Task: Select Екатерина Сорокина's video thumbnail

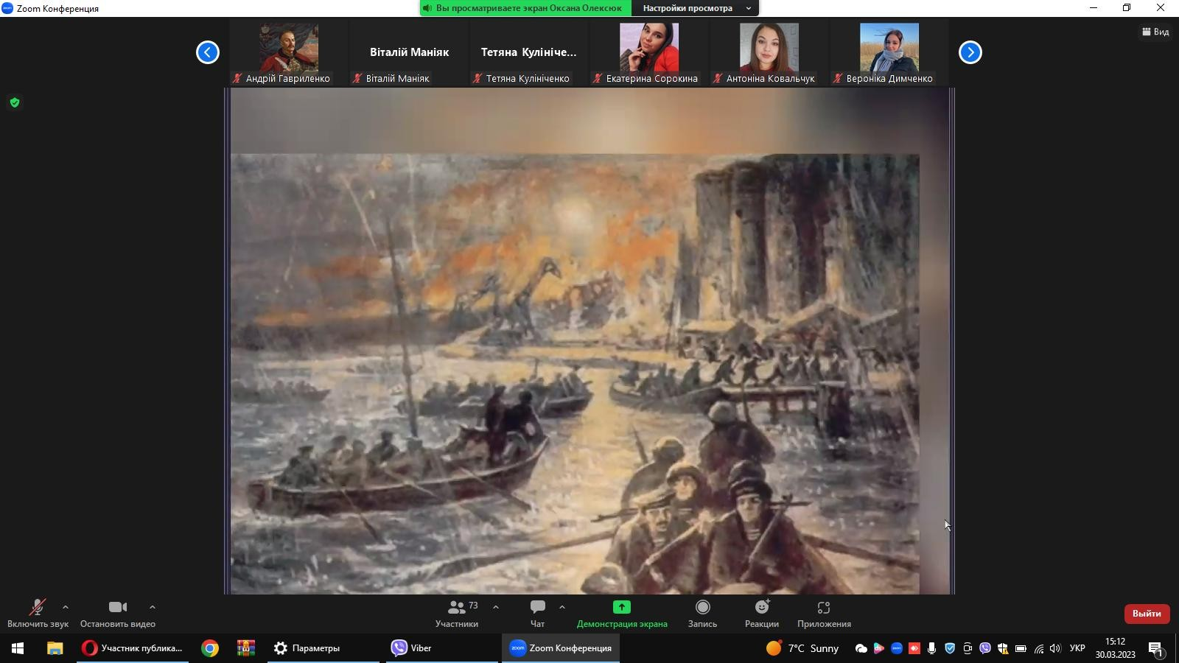Action: click(648, 53)
